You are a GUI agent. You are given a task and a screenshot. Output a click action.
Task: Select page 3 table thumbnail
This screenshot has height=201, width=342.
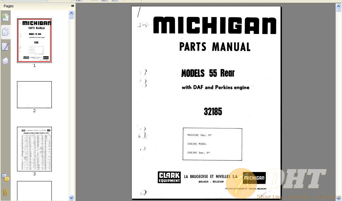point(34,149)
